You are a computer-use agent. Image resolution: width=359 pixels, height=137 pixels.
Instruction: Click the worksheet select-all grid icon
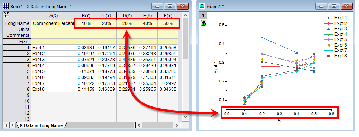tap(6, 16)
